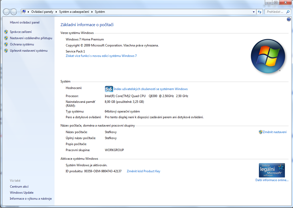Click Service Pack 1 text
The width and height of the screenshot is (293, 208).
tap(75, 51)
